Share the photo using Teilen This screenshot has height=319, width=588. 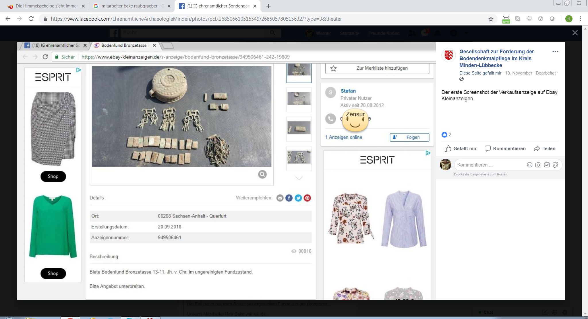[544, 148]
